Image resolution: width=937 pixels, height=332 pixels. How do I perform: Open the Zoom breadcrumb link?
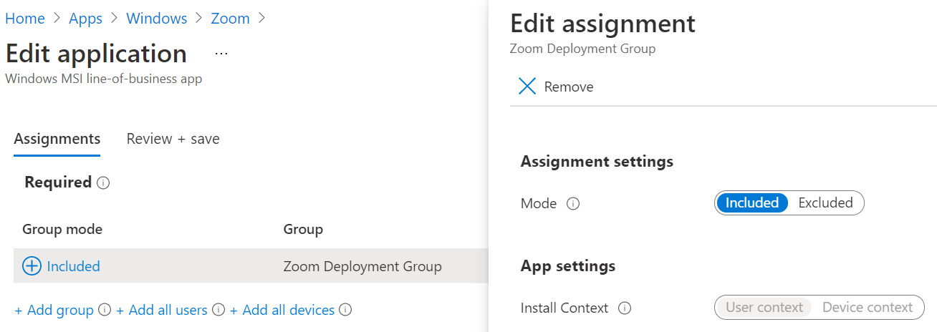(230, 19)
